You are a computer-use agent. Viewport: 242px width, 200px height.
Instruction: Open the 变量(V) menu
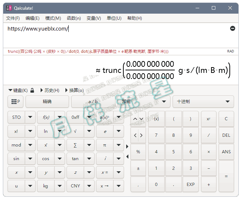pos(94,18)
